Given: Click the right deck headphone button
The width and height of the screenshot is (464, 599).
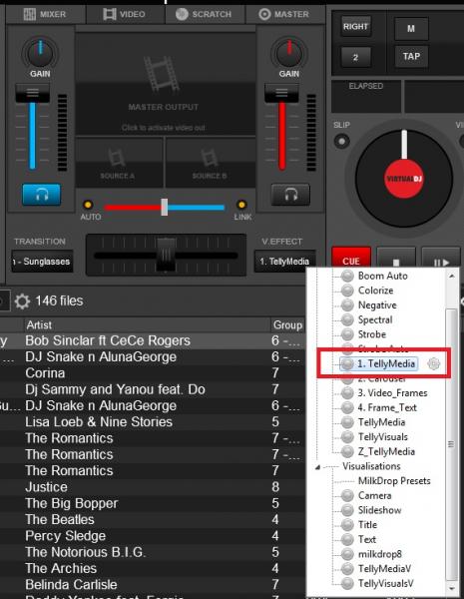Looking at the screenshot, I should [x=290, y=195].
